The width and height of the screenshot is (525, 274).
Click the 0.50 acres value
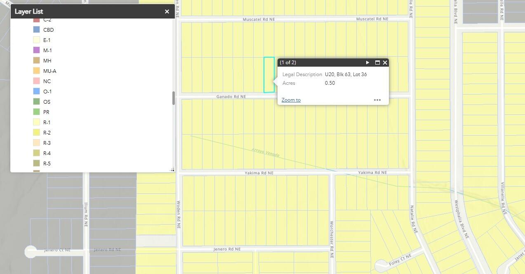pyautogui.click(x=330, y=83)
